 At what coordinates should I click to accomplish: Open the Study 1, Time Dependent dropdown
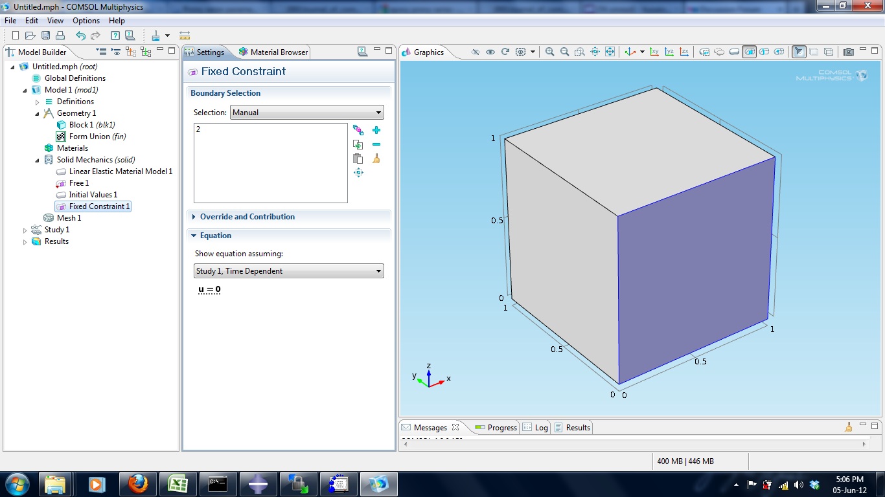289,271
